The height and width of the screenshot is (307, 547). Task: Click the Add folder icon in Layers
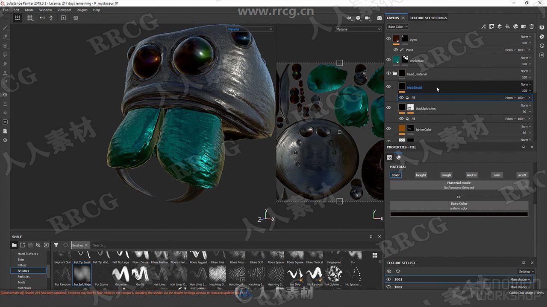(523, 26)
